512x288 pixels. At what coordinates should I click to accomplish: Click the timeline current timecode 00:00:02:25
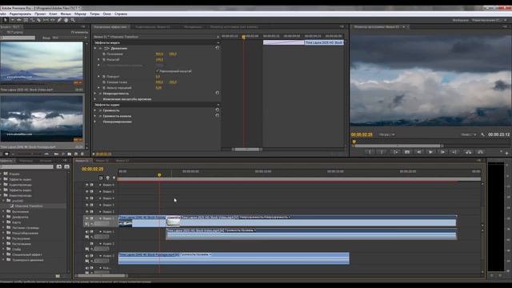click(93, 169)
